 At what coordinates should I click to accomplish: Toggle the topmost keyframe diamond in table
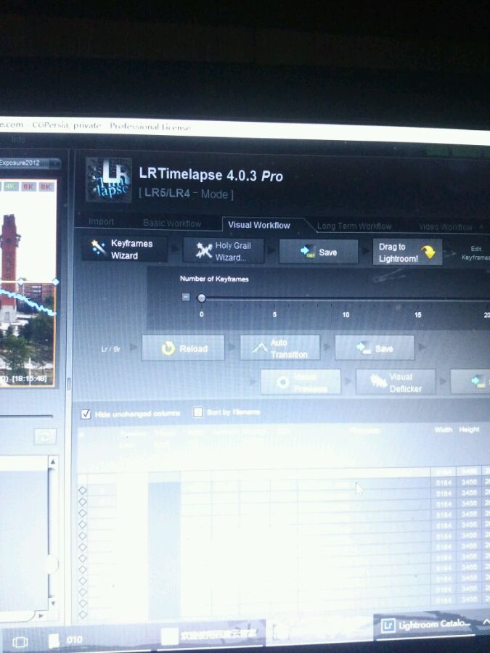(83, 490)
